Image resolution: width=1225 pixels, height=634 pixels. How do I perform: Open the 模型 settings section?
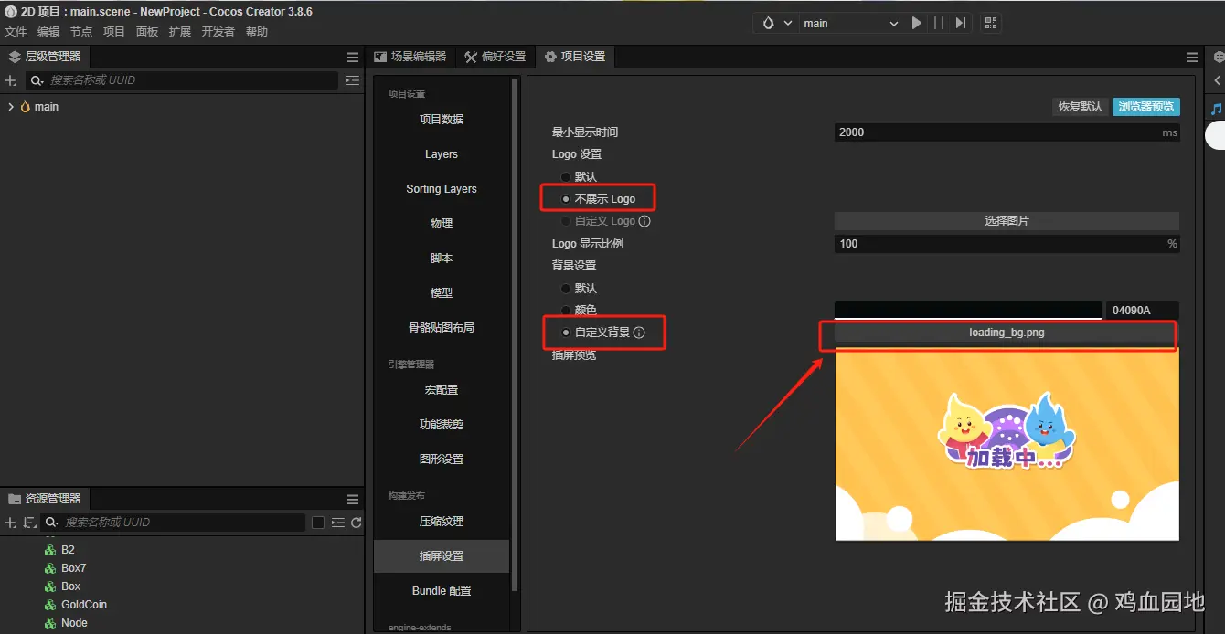(442, 293)
